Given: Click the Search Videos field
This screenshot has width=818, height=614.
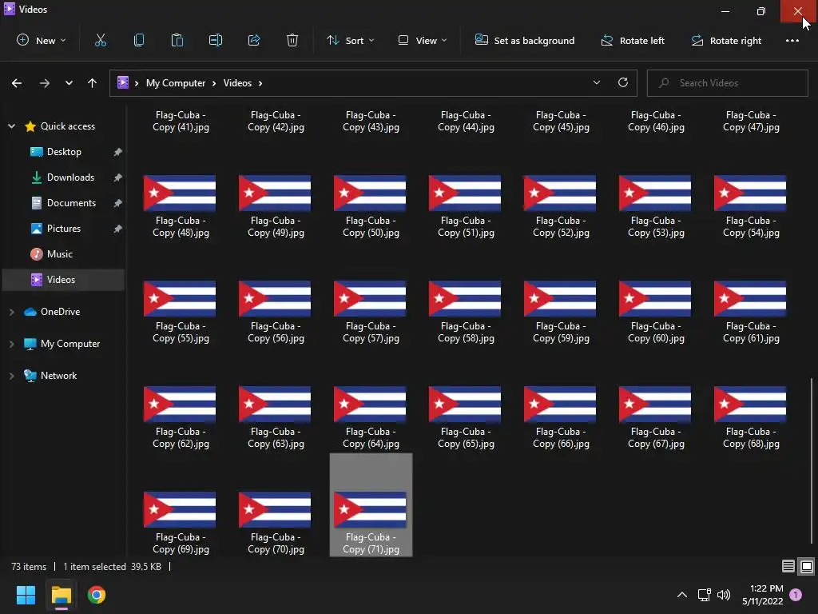Looking at the screenshot, I should coord(727,83).
